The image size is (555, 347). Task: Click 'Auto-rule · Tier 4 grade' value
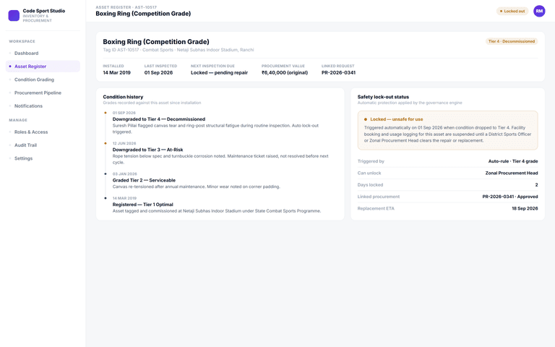pos(513,161)
